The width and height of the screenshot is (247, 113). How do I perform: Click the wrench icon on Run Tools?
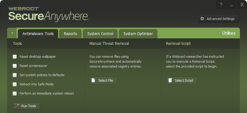point(17,106)
